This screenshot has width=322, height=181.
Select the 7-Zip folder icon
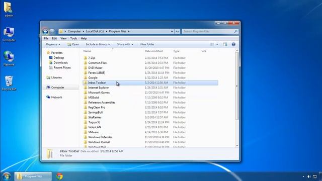click(x=86, y=58)
